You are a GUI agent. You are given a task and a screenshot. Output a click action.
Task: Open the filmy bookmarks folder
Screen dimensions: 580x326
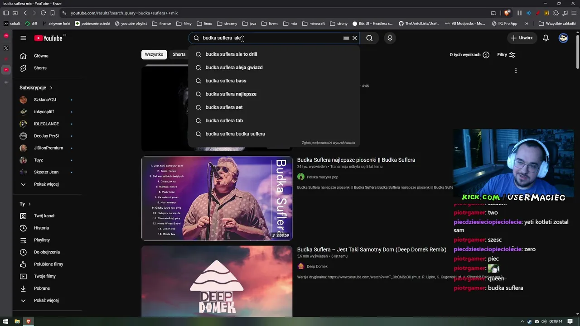tap(184, 24)
